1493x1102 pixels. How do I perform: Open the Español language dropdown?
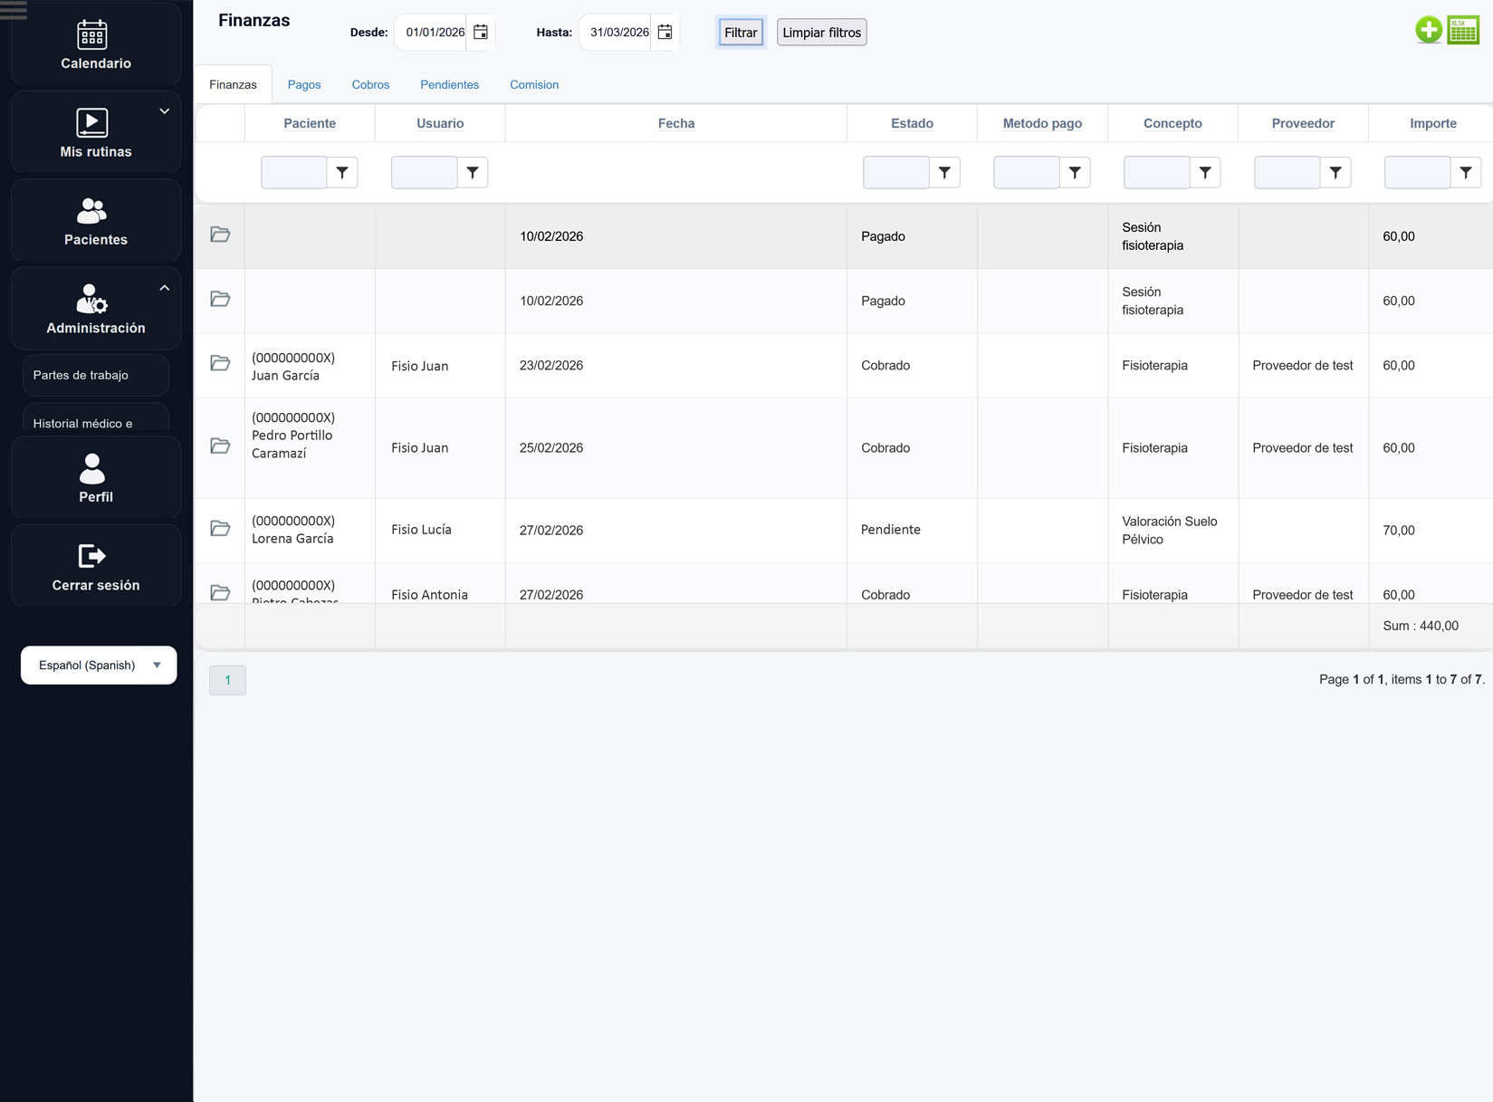pos(99,665)
